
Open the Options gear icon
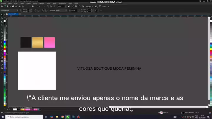(x=96, y=6)
